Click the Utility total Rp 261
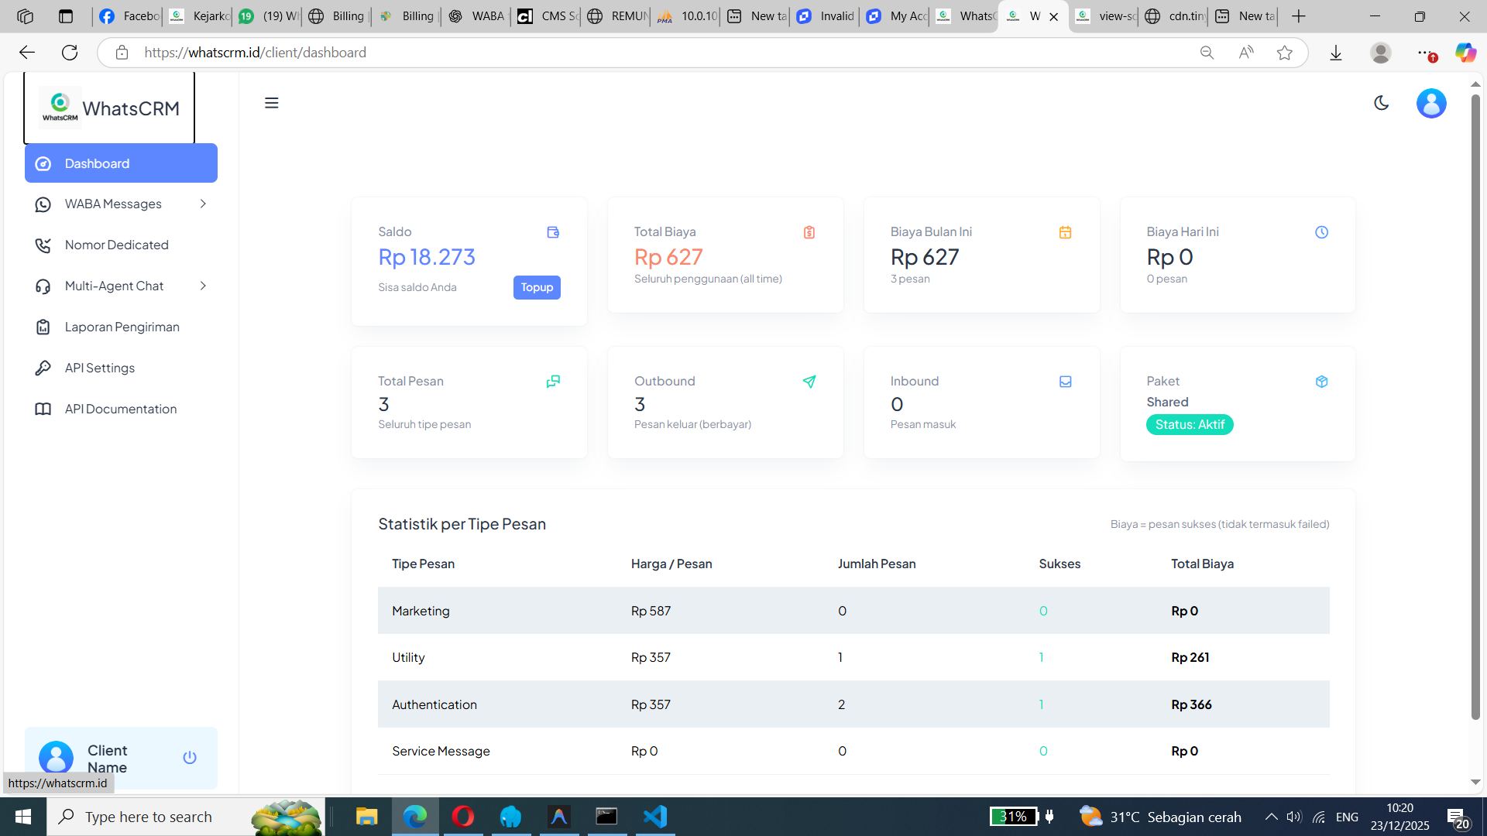Screen dimensions: 1487x836 [x=1190, y=657]
